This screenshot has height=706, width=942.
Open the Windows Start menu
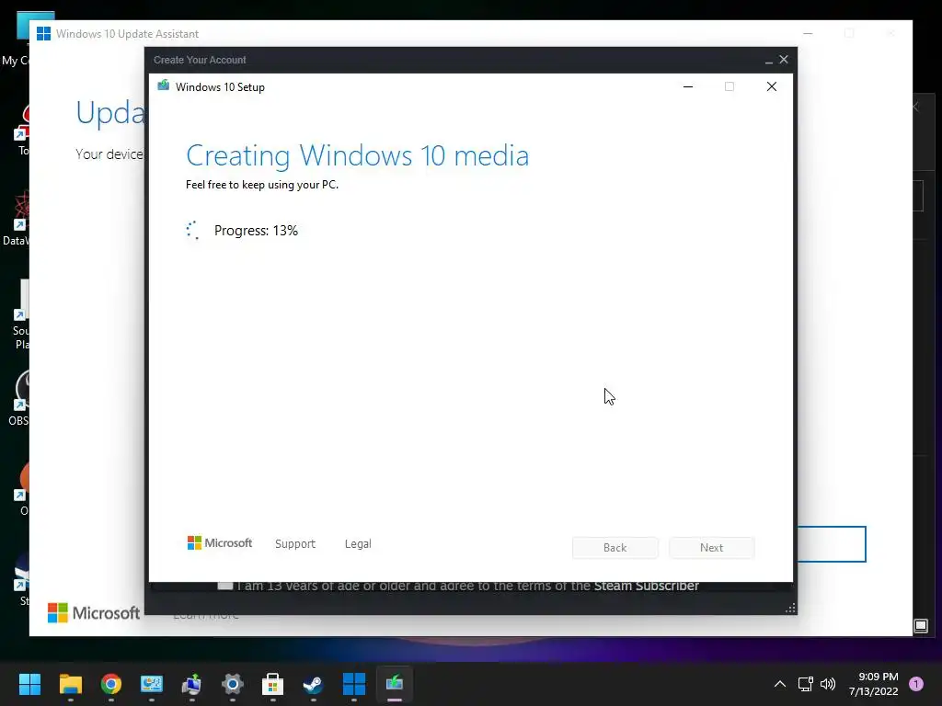(29, 683)
